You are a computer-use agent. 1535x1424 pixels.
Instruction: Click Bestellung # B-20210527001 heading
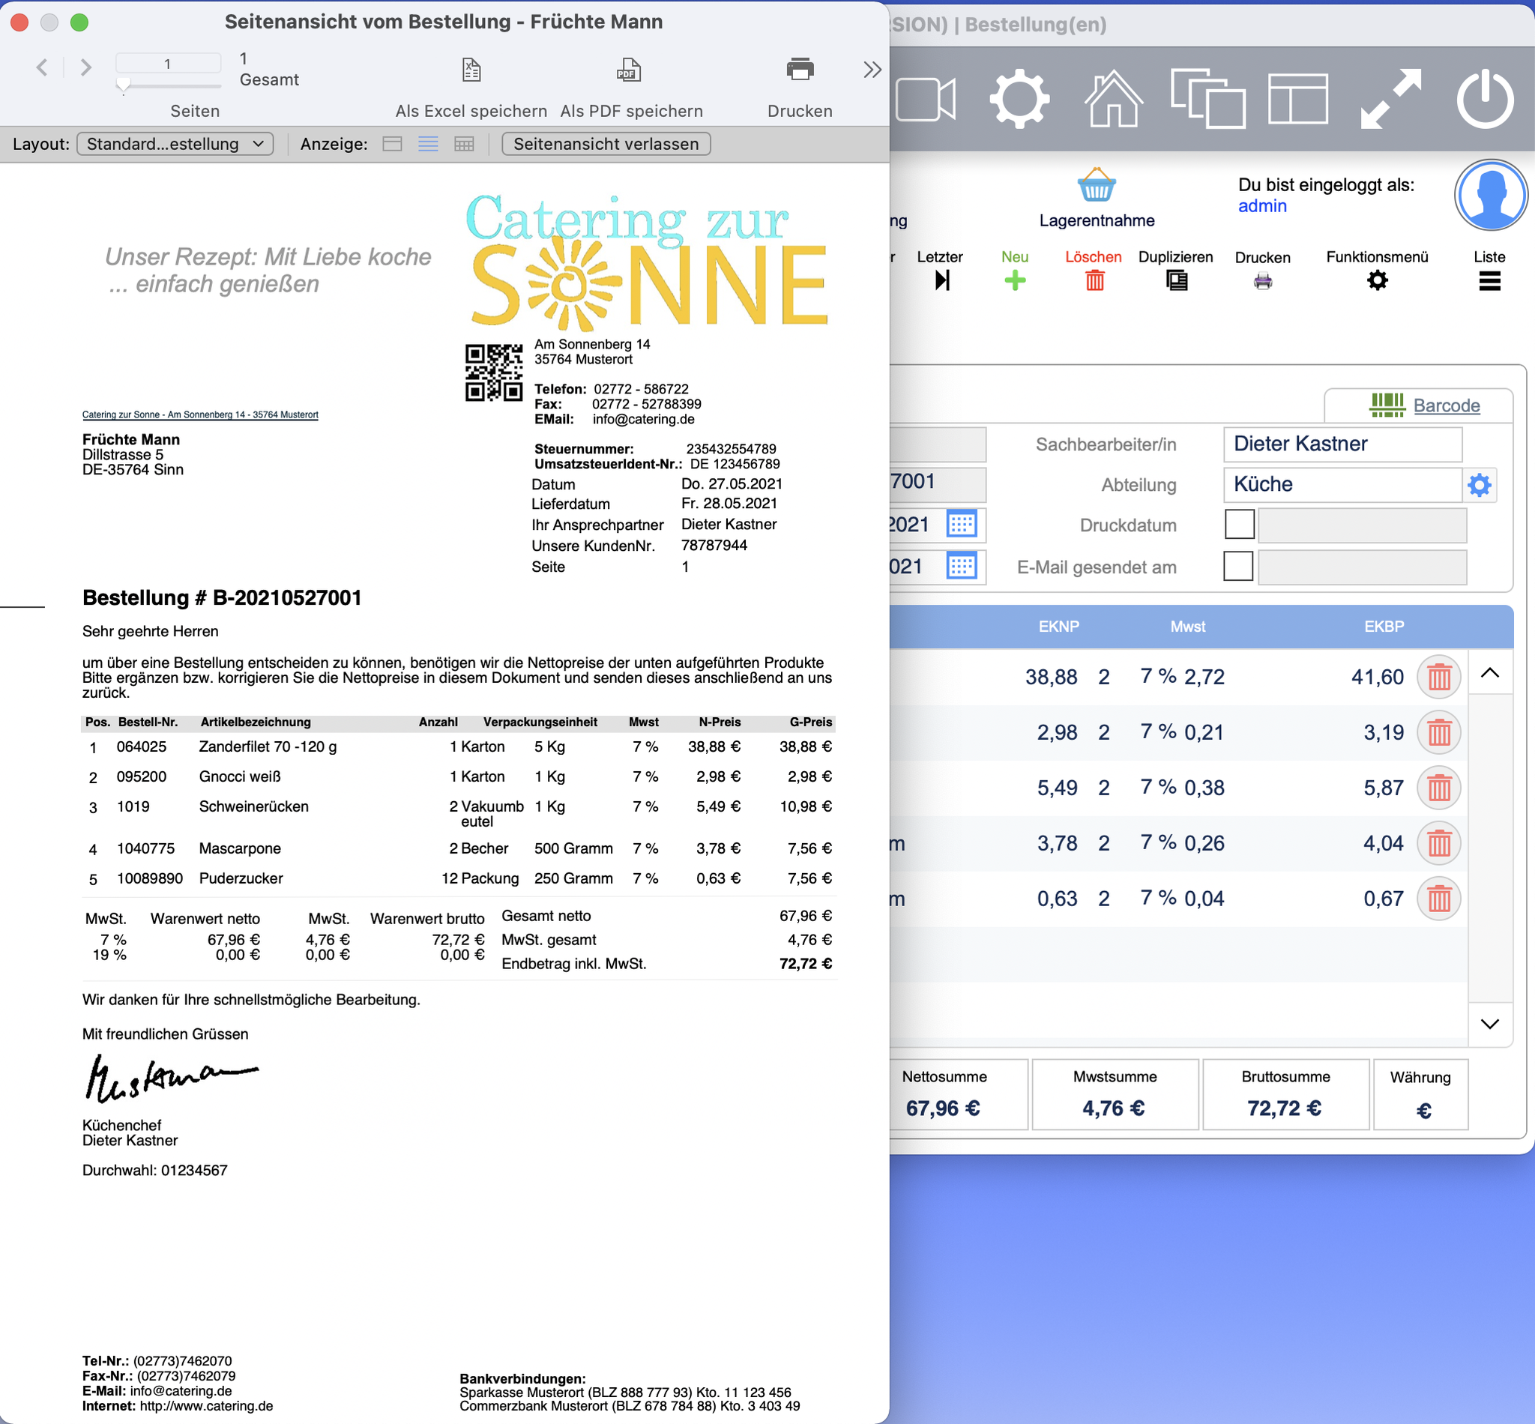point(222,598)
